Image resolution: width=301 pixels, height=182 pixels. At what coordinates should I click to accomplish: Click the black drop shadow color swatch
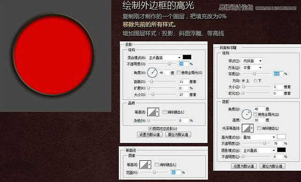coord(187,57)
